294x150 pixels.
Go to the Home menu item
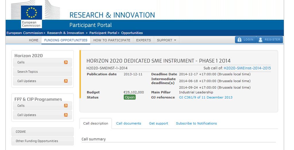[x=34, y=40]
